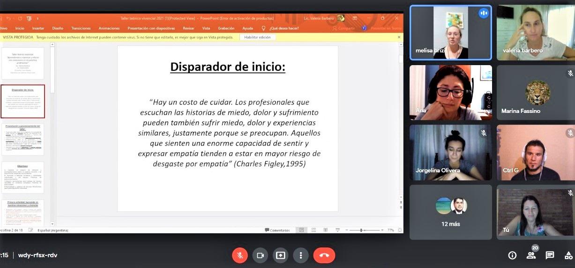Show the participants list people icon

pos(531,255)
